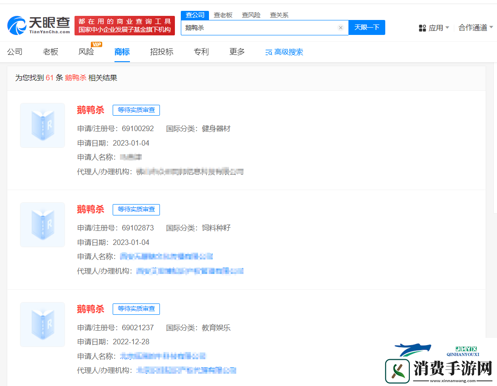Open blurred applicant name link for 69021237
This screenshot has width=497, height=386.
pyautogui.click(x=163, y=356)
